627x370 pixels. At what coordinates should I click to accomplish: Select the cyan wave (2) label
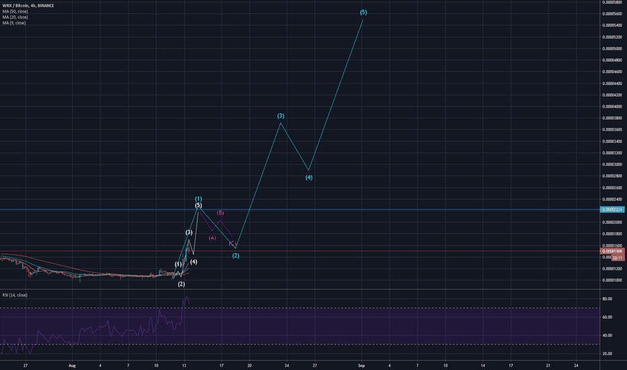coord(235,256)
